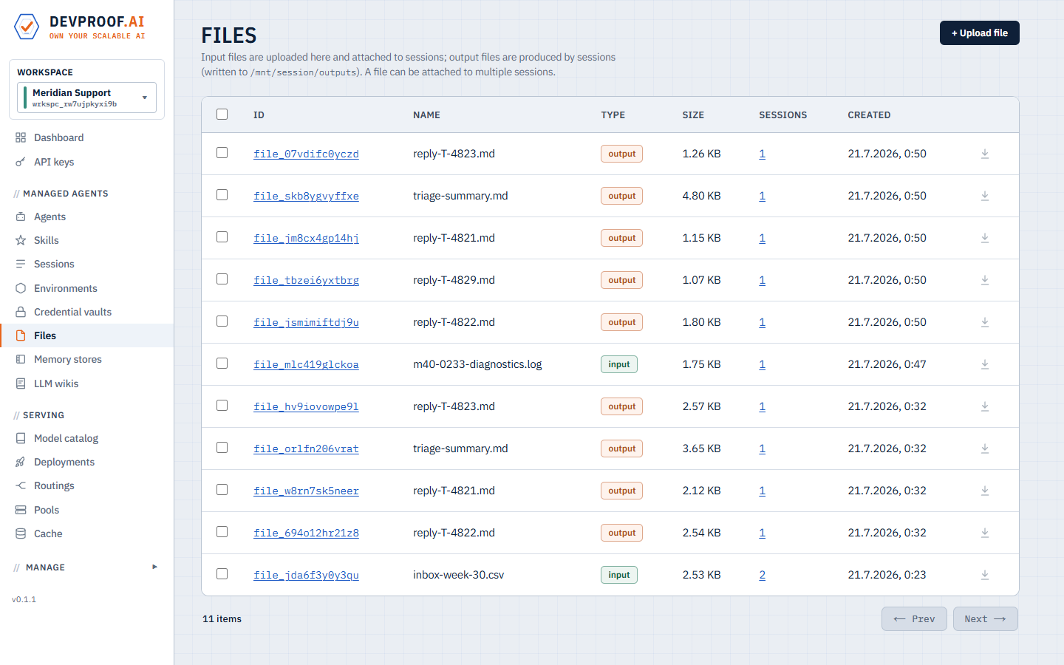
Task: Click the 4.80 KB size cell
Action: click(701, 196)
